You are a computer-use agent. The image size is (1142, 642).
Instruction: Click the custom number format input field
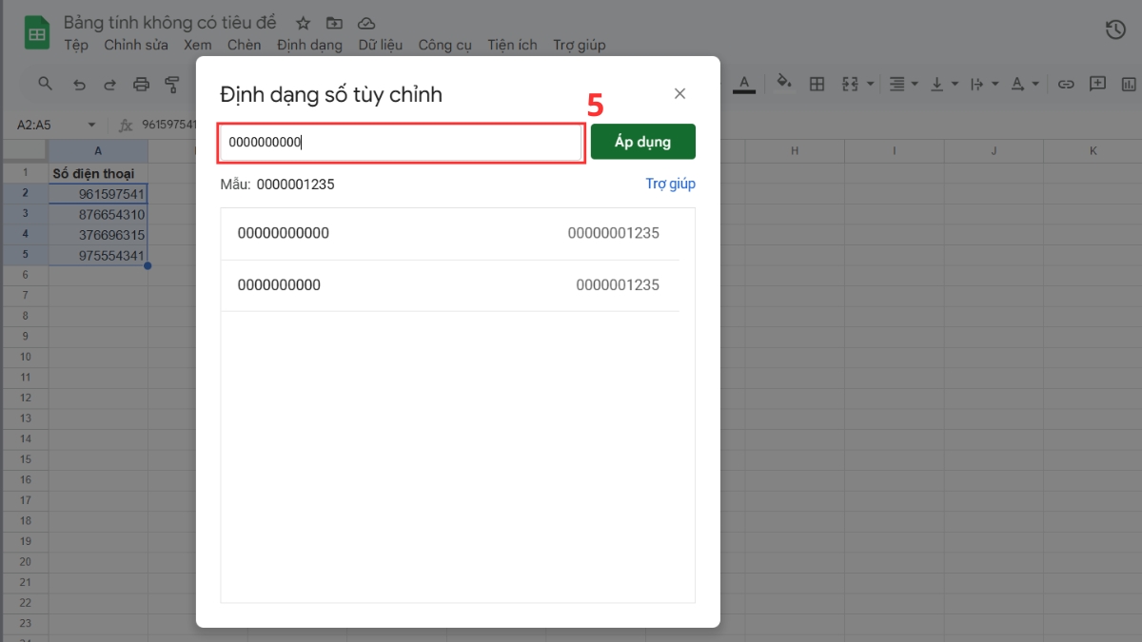(401, 143)
